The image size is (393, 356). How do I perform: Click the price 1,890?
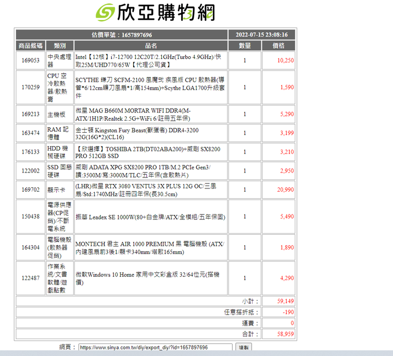287,247
